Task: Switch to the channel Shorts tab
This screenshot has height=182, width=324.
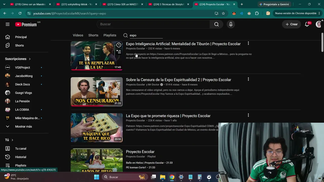Action: click(93, 35)
